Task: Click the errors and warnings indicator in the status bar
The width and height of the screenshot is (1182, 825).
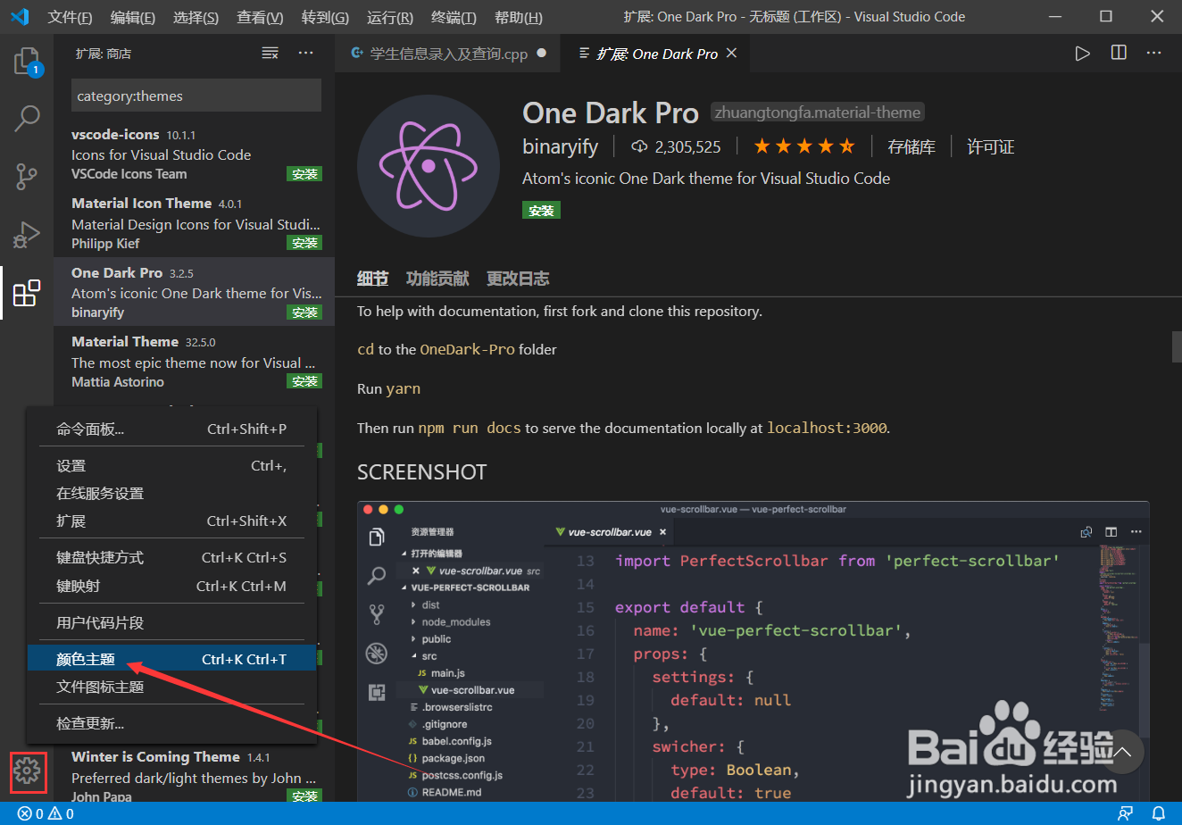Action: point(46,814)
